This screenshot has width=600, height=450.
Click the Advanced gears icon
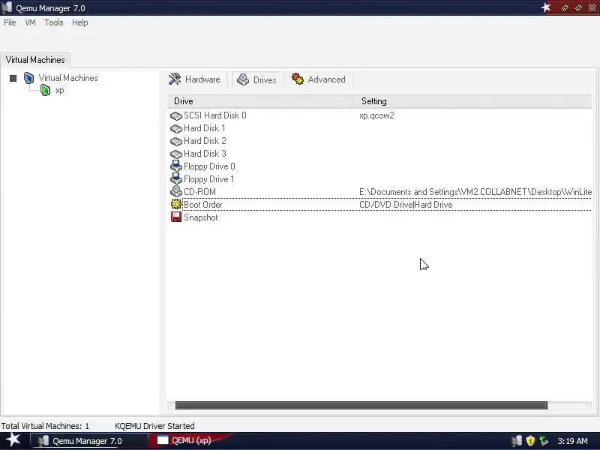coord(297,79)
